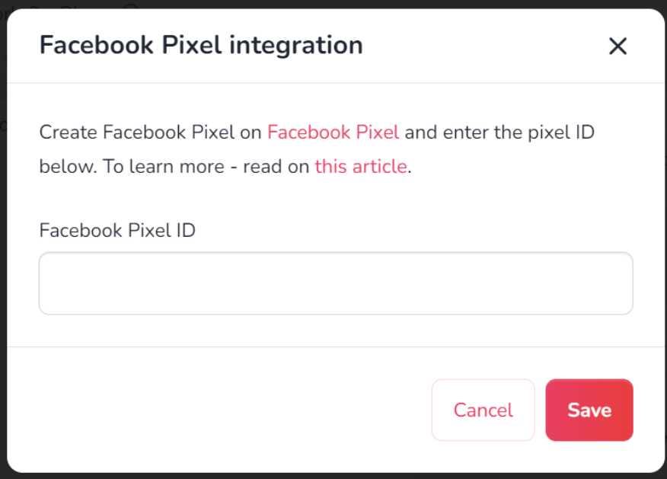Click the 'below. To learn more' text
This screenshot has width=667, height=479.
click(x=132, y=166)
